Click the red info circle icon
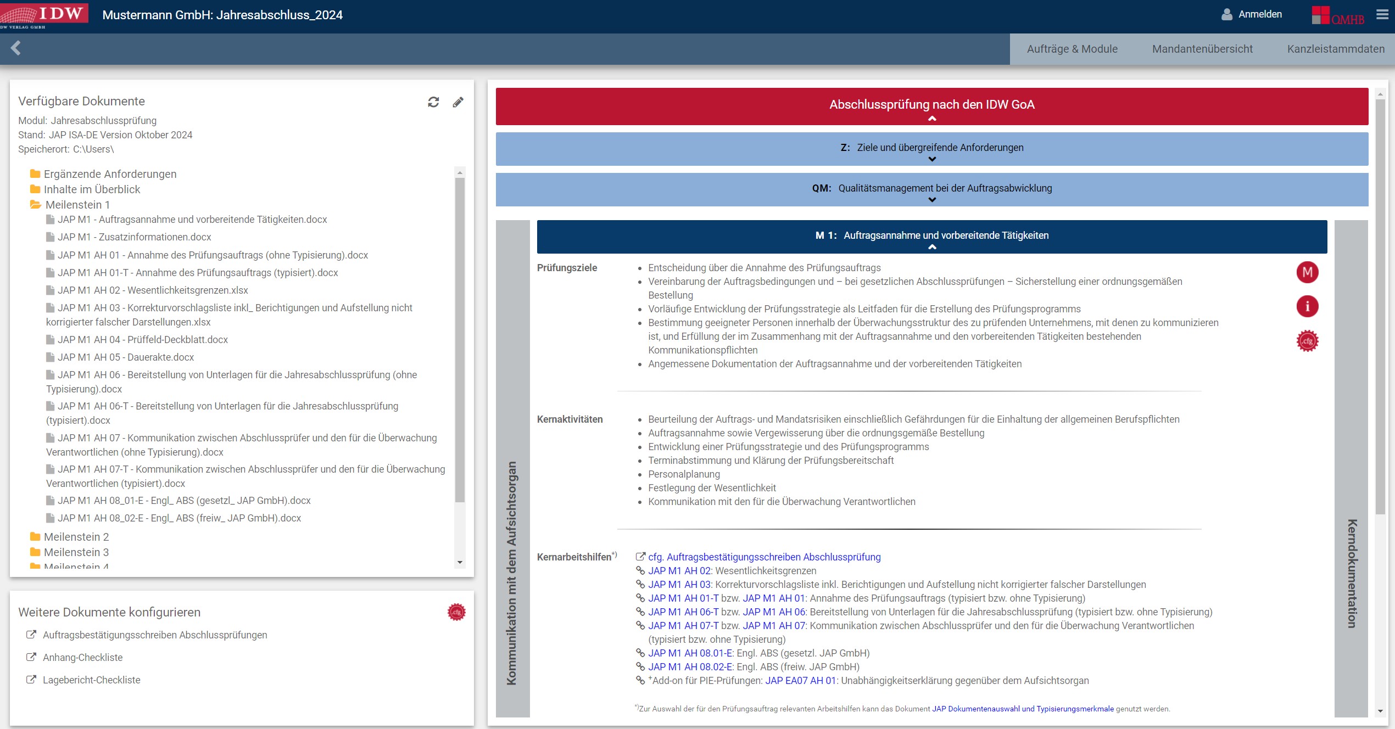This screenshot has height=729, width=1395. pos(1307,306)
